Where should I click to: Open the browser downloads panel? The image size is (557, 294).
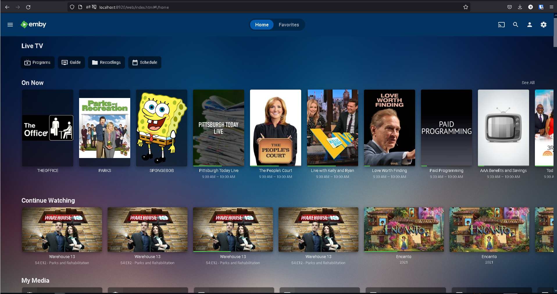pos(520,7)
